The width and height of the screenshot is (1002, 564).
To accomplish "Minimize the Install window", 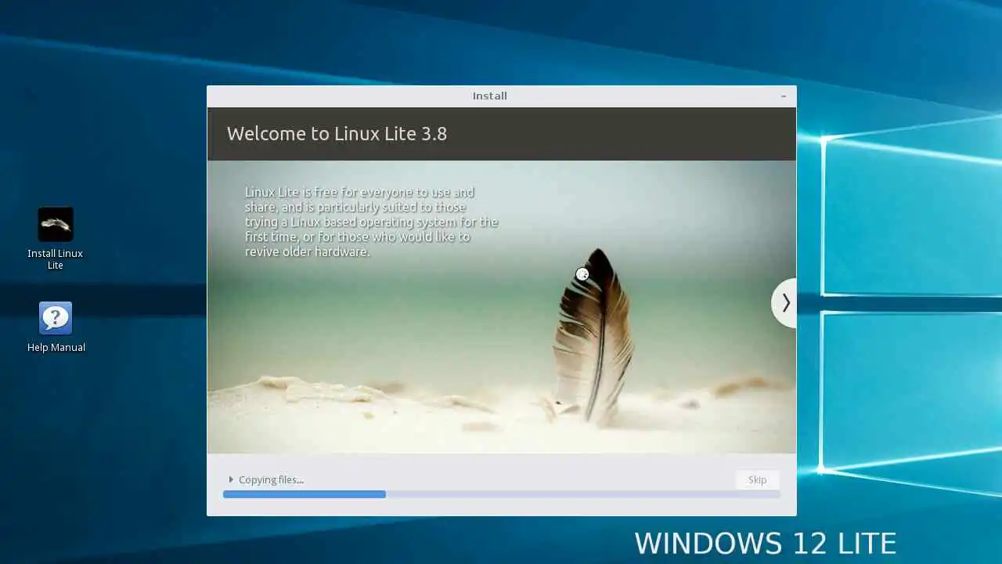I will pos(784,96).
